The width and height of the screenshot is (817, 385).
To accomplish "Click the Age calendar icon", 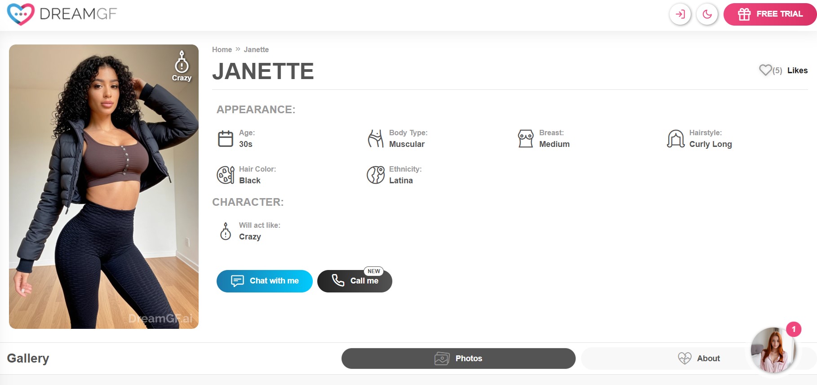I will (226, 138).
